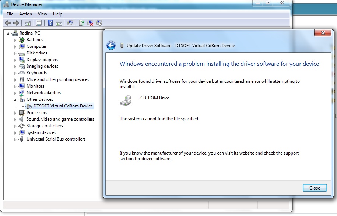Expand the Display adapters node

[x=15, y=60]
